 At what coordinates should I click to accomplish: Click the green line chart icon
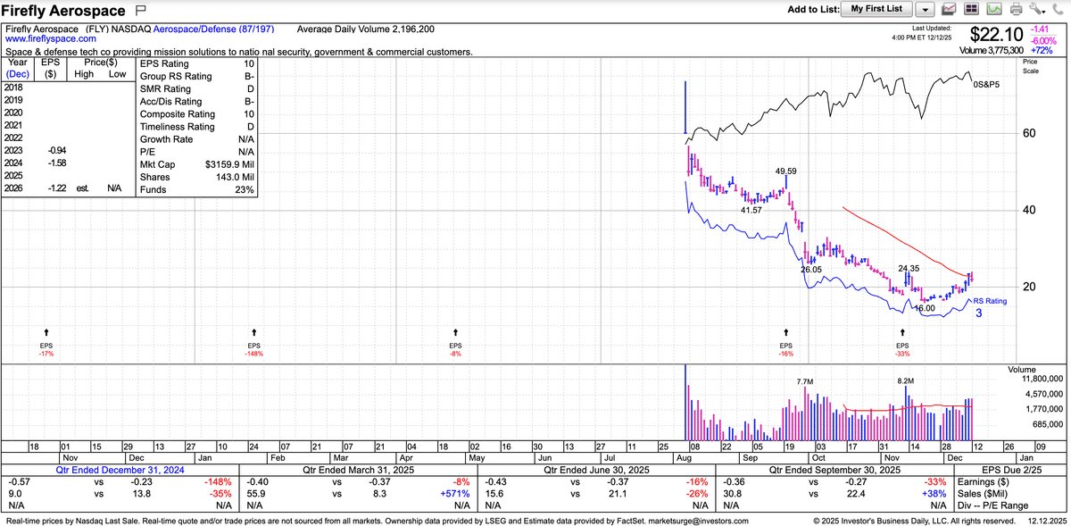click(x=994, y=9)
